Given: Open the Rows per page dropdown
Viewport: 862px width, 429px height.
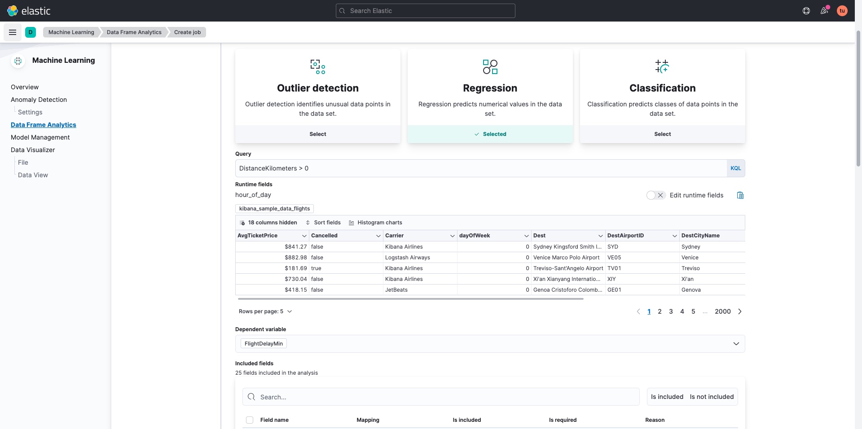Looking at the screenshot, I should (265, 311).
